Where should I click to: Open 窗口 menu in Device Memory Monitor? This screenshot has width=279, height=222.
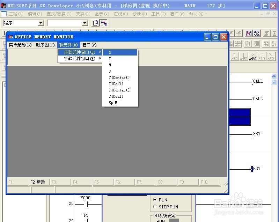(89, 45)
